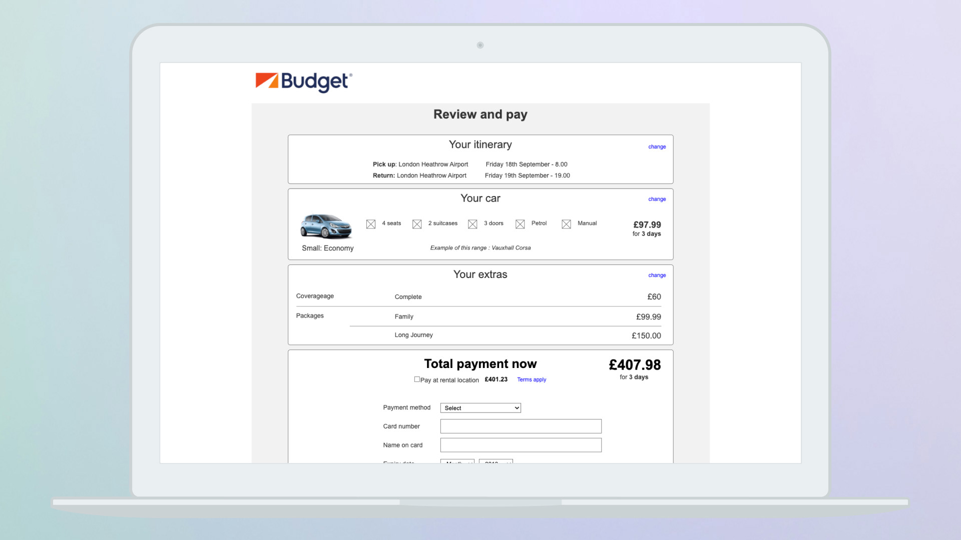Click the 2 suitcases placeholder icon

click(417, 224)
